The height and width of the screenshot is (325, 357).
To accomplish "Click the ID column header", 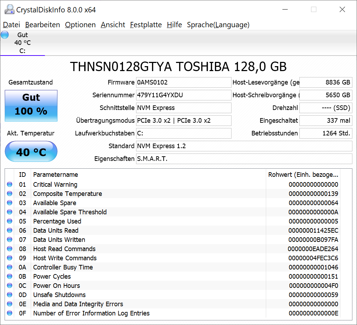I will point(23,175).
